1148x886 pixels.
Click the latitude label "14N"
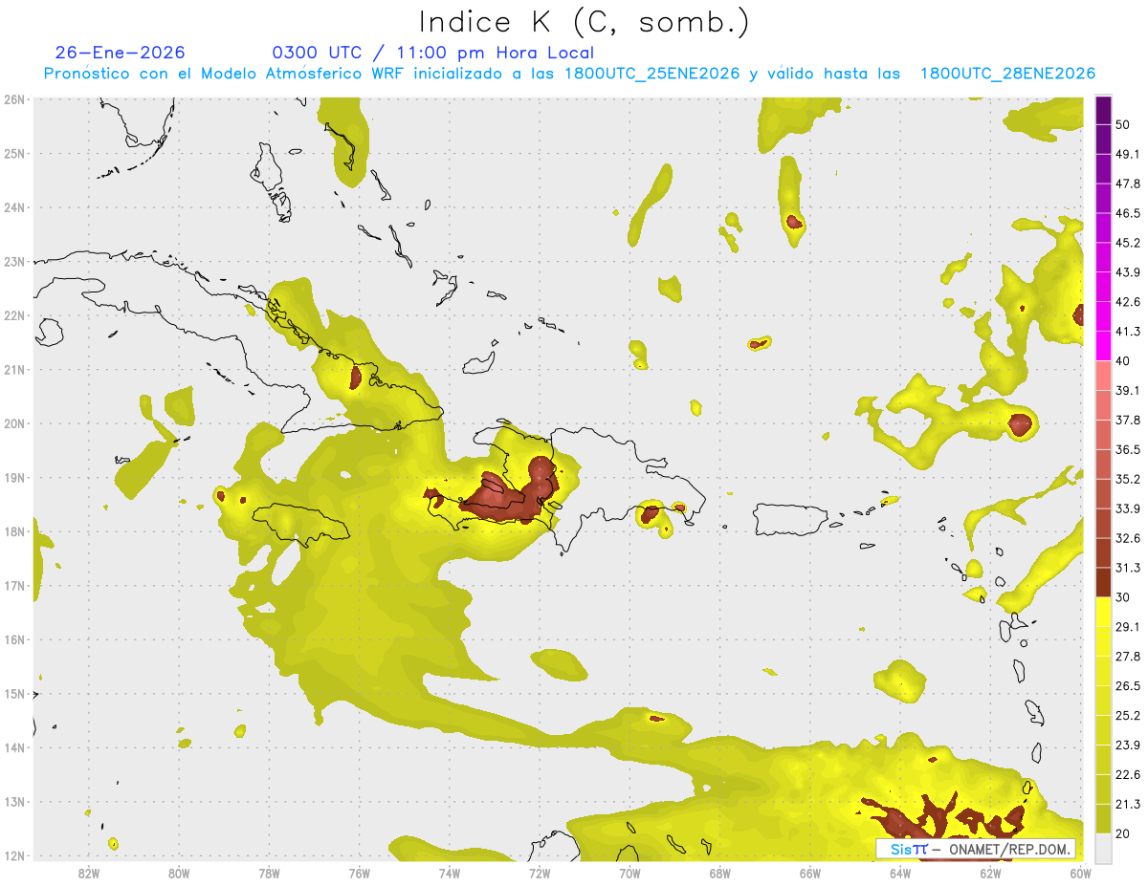(13, 747)
